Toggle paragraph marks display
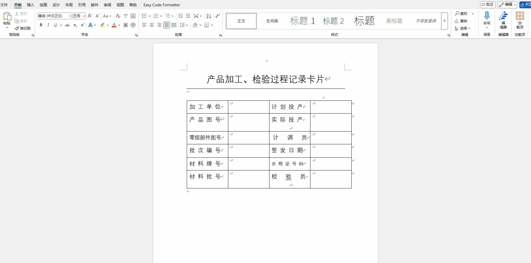The width and height of the screenshot is (531, 263). coord(217,16)
